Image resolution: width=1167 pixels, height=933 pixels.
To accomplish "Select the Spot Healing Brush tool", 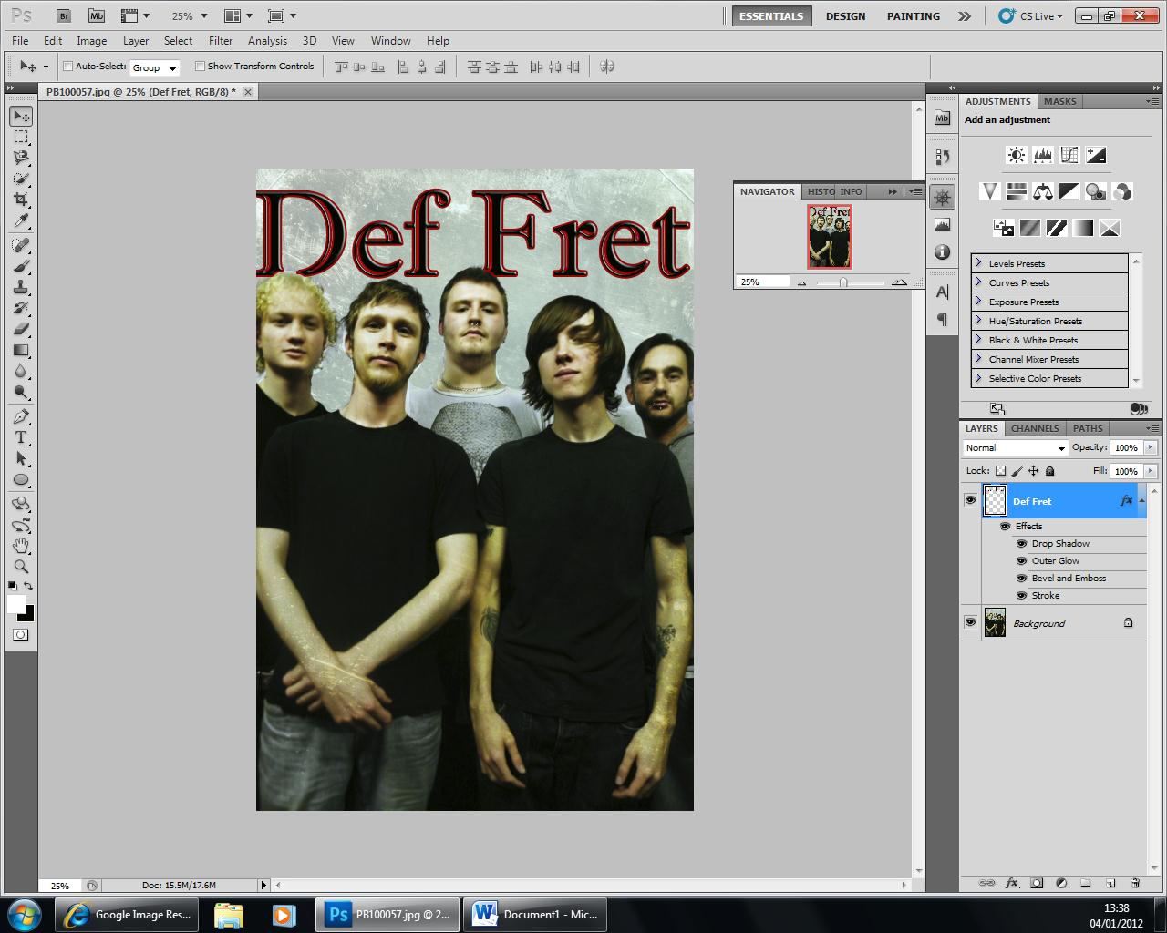I will (x=21, y=245).
